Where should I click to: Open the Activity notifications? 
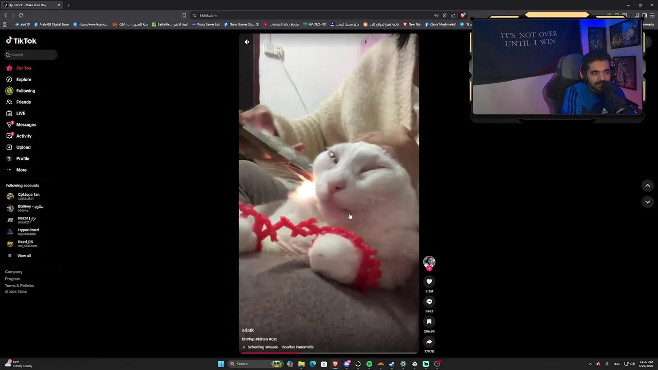[19, 136]
